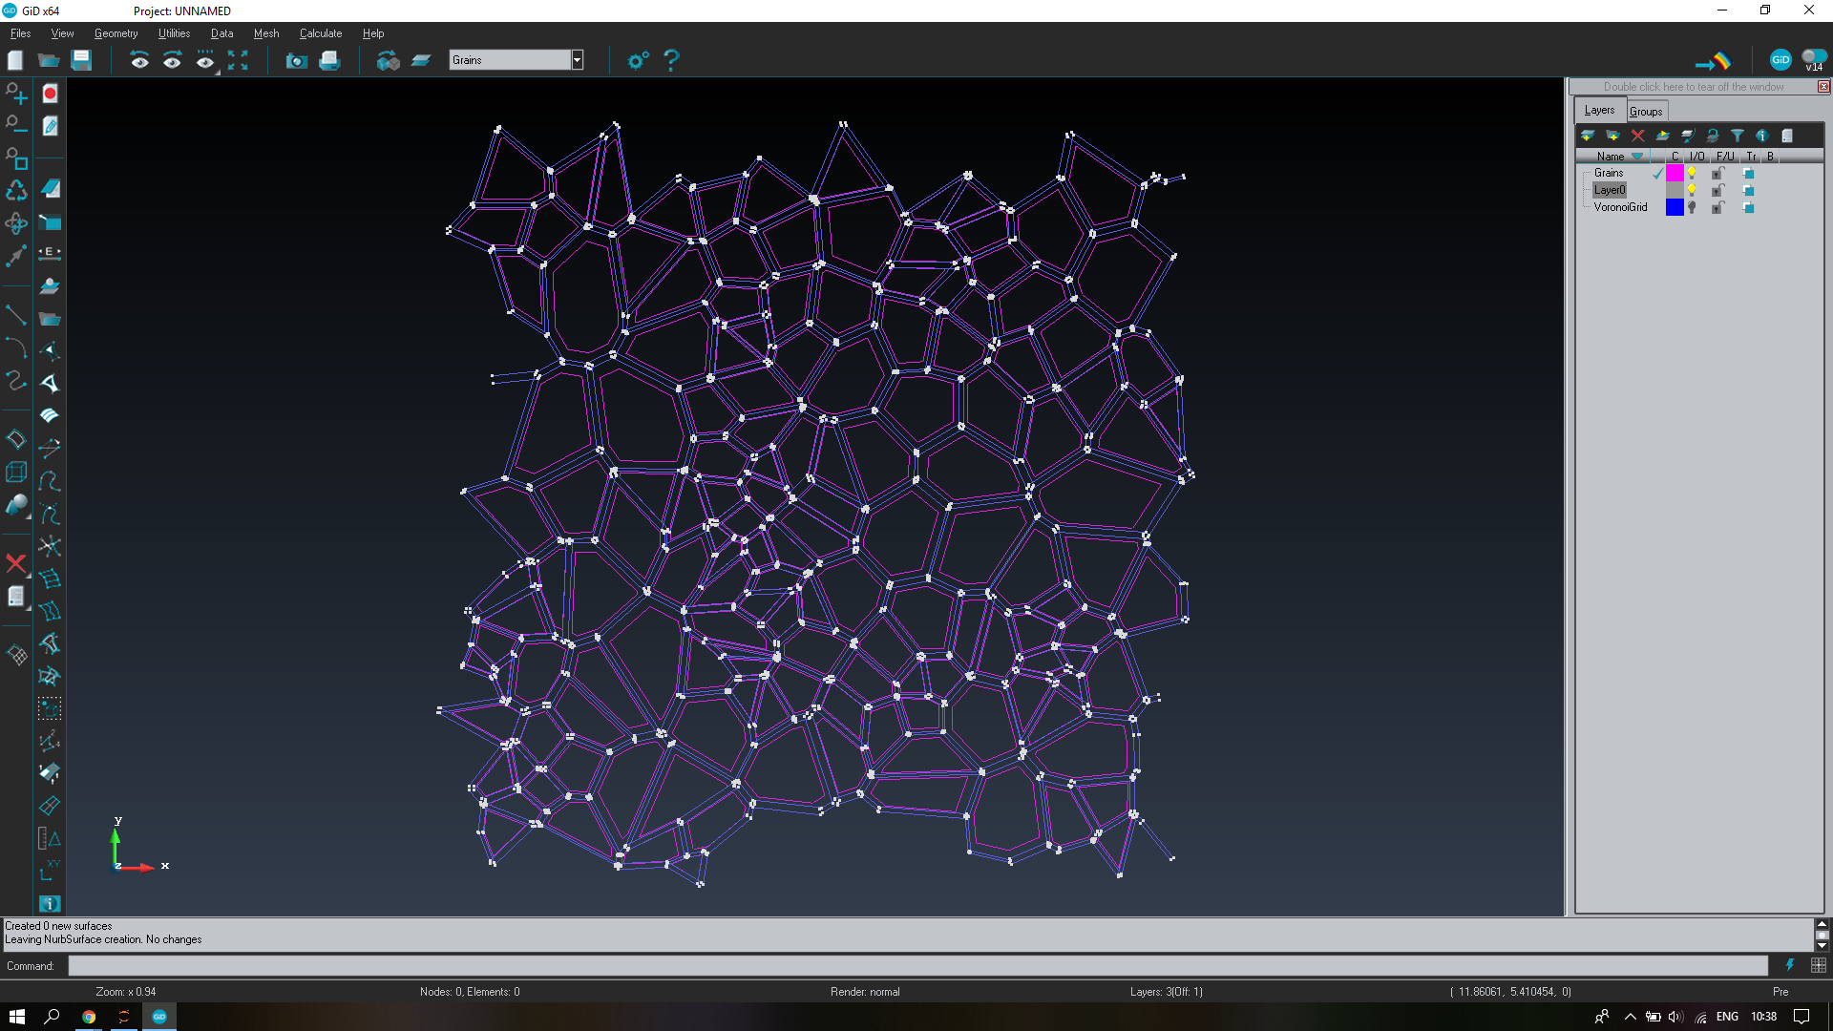Click the layer filter funnel icon
The width and height of the screenshot is (1833, 1031).
tap(1737, 136)
